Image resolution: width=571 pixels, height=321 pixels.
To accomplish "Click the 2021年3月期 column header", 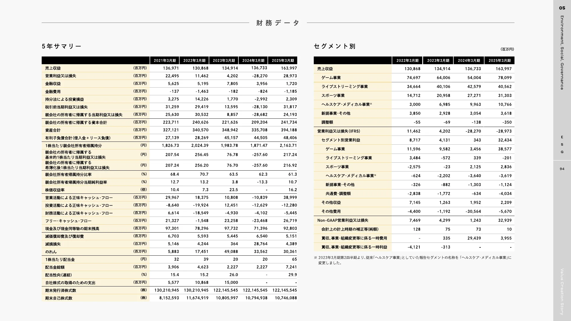I will [x=165, y=60].
